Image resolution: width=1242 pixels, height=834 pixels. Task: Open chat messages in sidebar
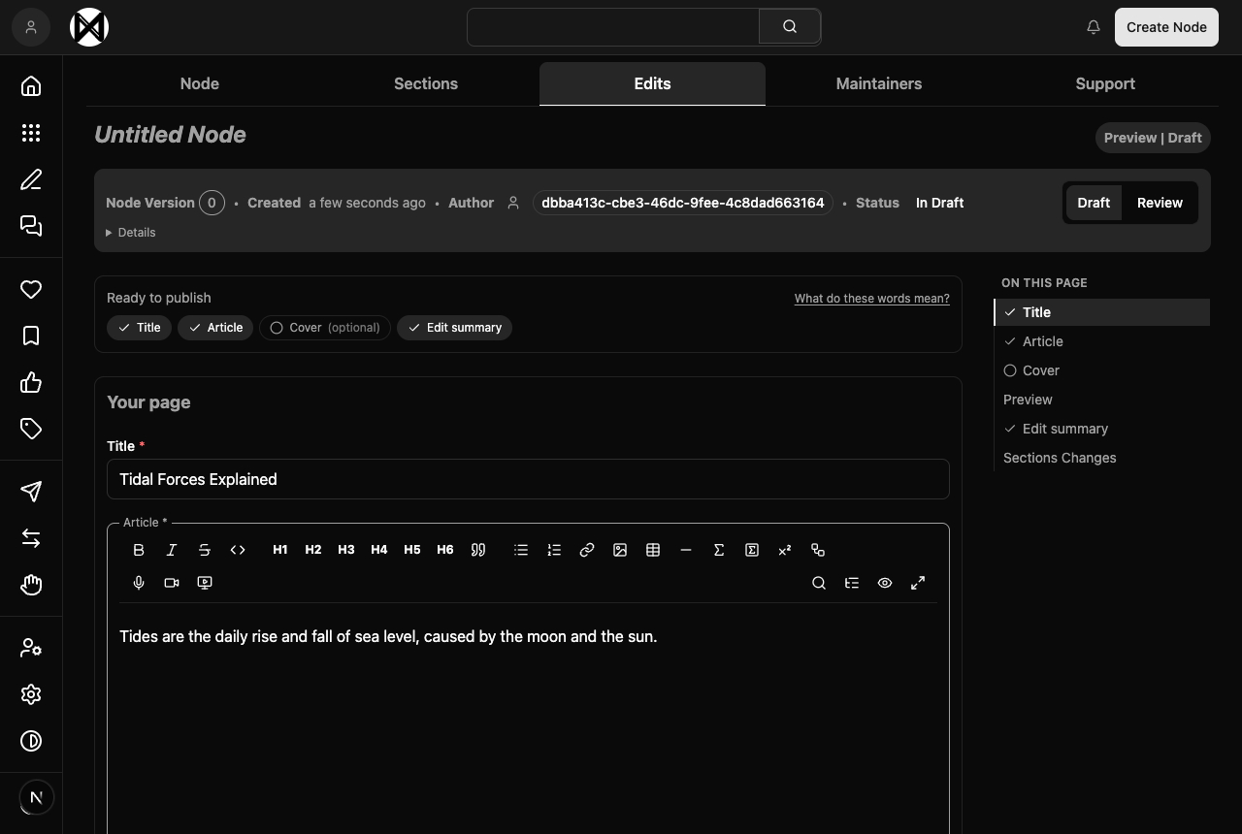[31, 226]
